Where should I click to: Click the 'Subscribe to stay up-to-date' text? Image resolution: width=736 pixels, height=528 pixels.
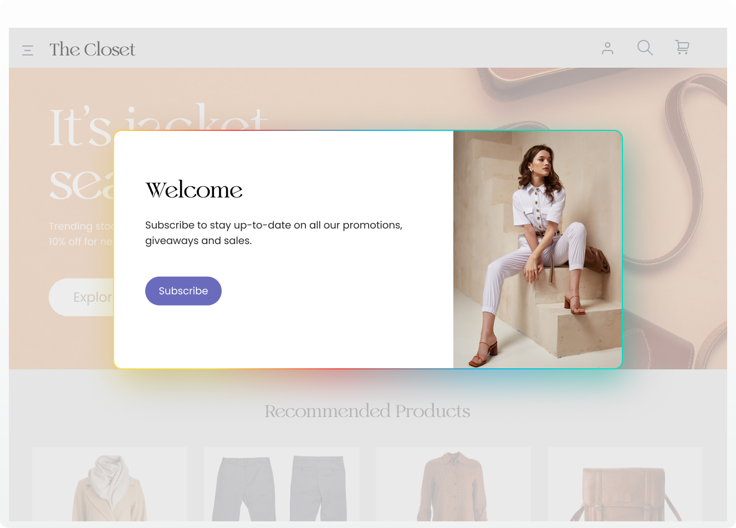click(x=274, y=233)
